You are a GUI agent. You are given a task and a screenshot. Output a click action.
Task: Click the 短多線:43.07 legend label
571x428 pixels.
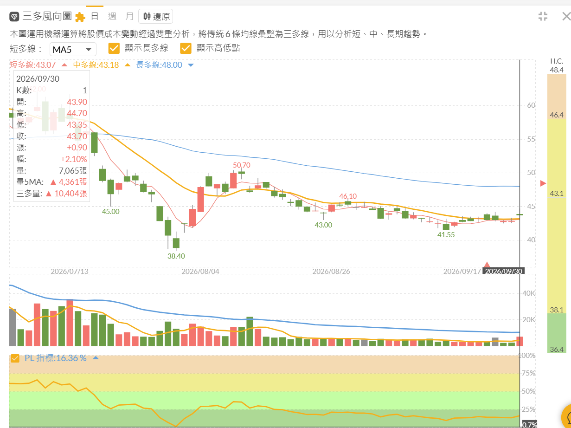pos(32,65)
